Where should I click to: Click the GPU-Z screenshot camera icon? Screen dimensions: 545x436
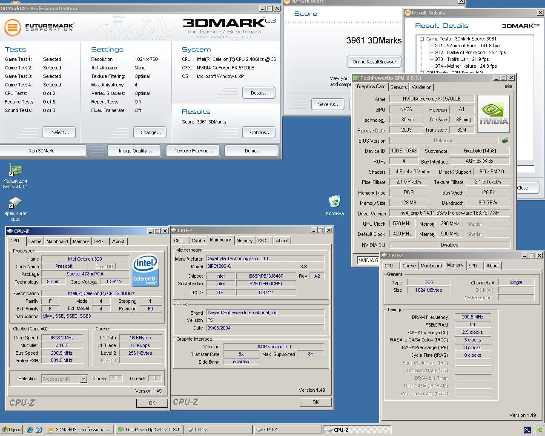coord(508,86)
